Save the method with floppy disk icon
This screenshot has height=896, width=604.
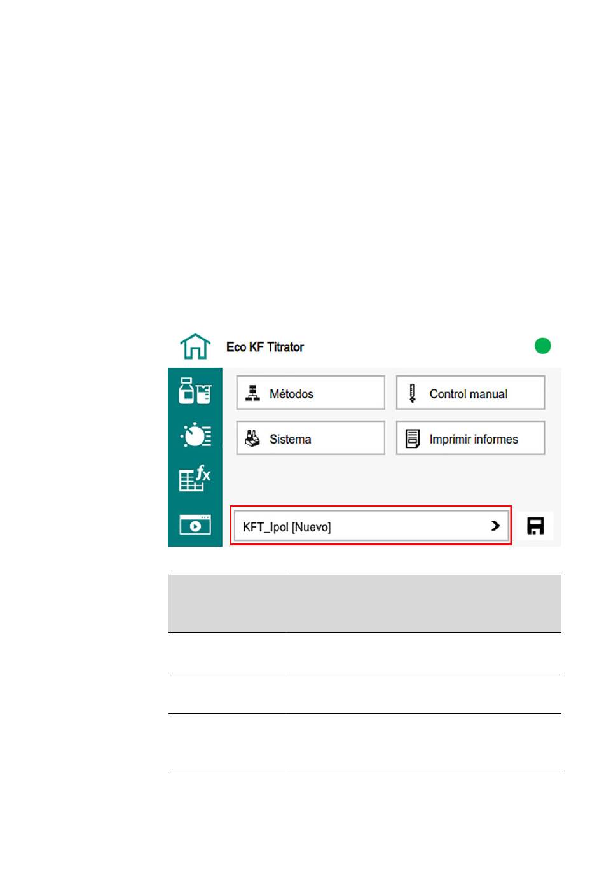(535, 526)
